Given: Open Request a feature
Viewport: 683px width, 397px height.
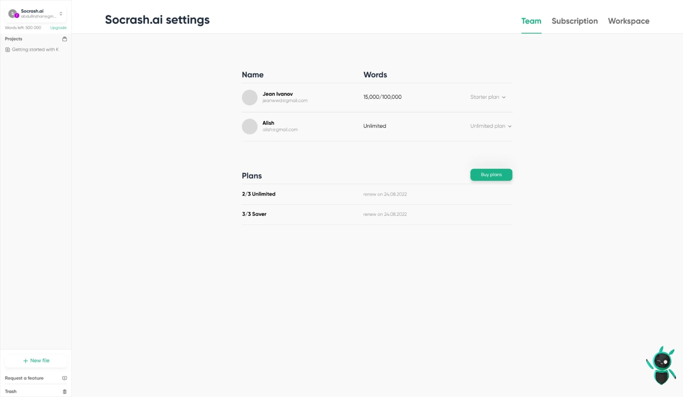Looking at the screenshot, I should [x=36, y=378].
